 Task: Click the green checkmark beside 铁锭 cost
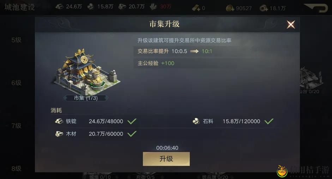[132, 121]
